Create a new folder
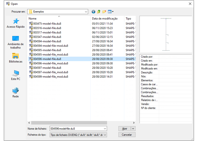Screen dimensions: 198x141 coord(104,12)
